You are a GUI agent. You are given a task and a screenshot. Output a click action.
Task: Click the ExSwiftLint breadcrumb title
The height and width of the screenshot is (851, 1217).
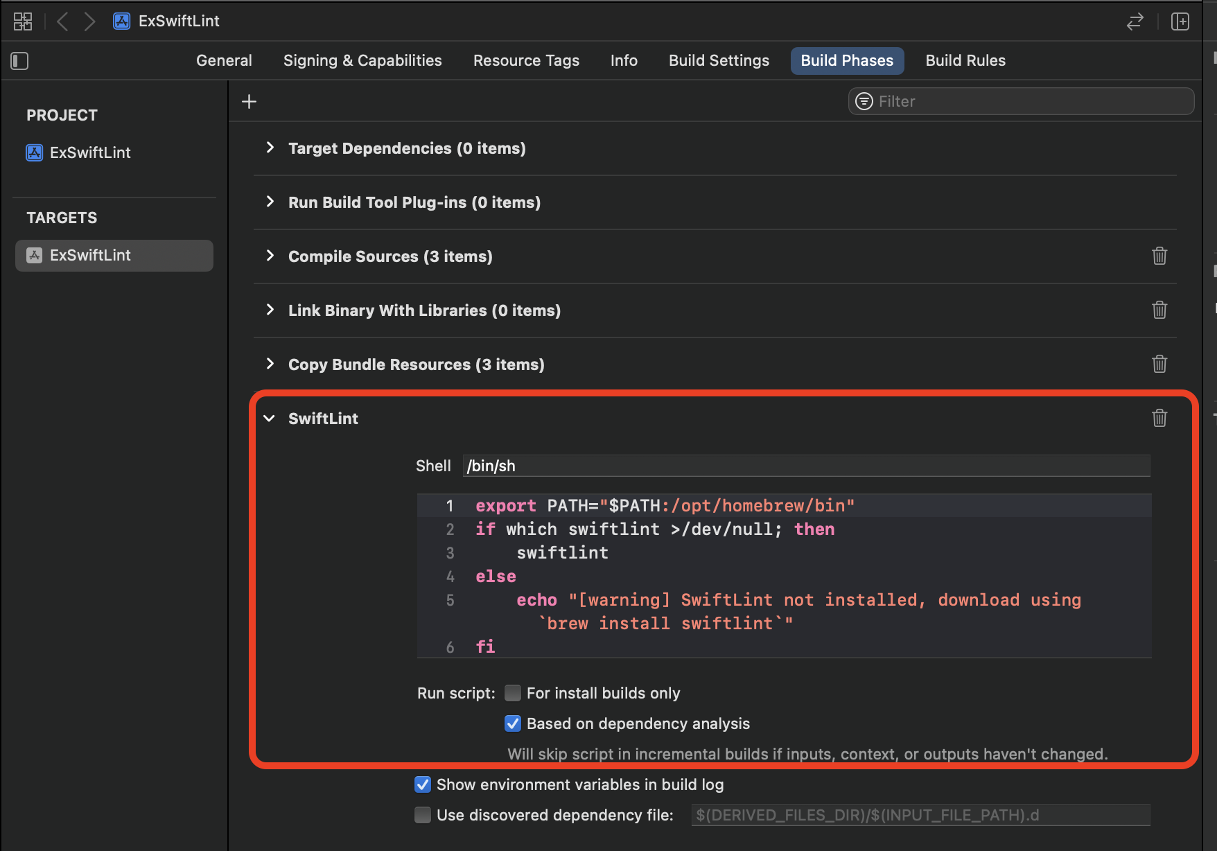click(179, 21)
